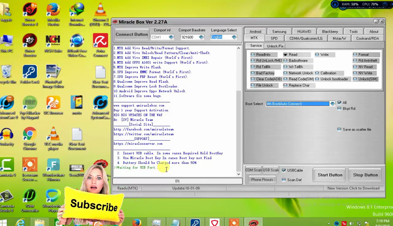
Task: Open the Language Select dropdown
Action: click(234, 37)
